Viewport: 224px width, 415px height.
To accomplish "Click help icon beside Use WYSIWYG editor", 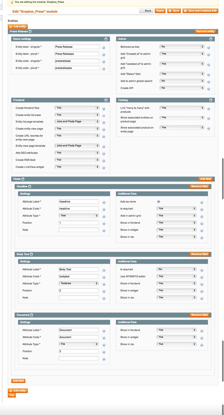I will point(202,277).
